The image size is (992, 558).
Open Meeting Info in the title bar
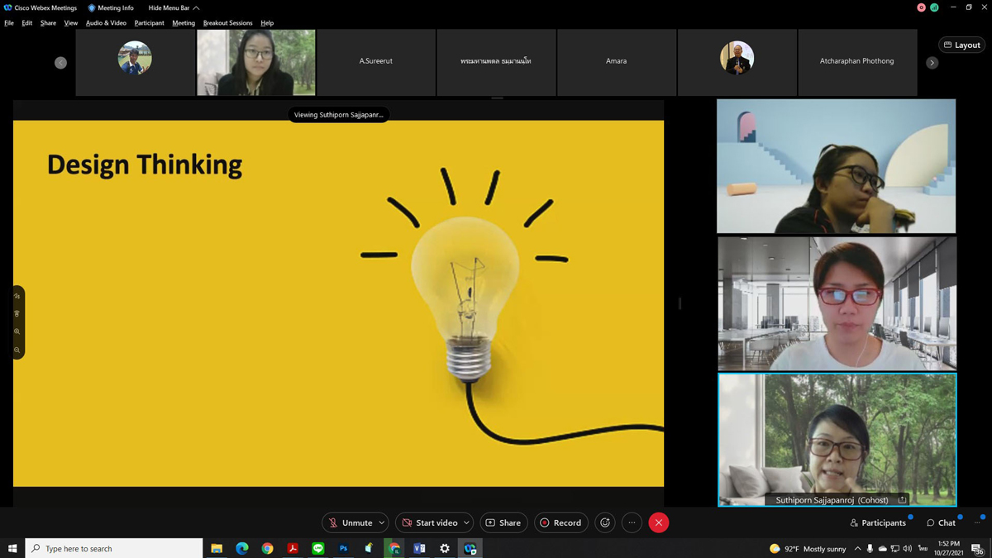(x=111, y=7)
